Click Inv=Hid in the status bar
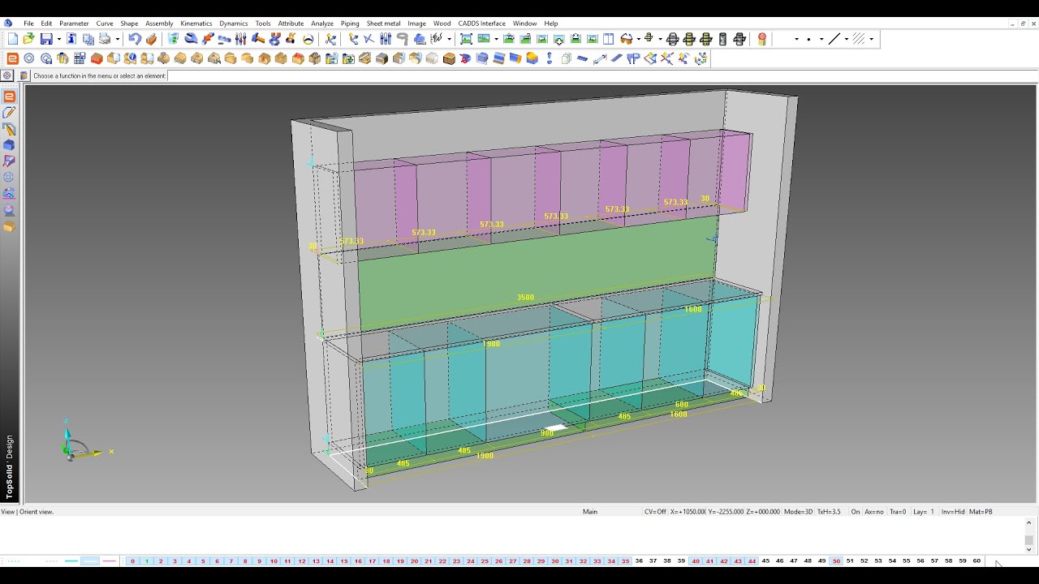1039x584 pixels. pyautogui.click(x=953, y=512)
